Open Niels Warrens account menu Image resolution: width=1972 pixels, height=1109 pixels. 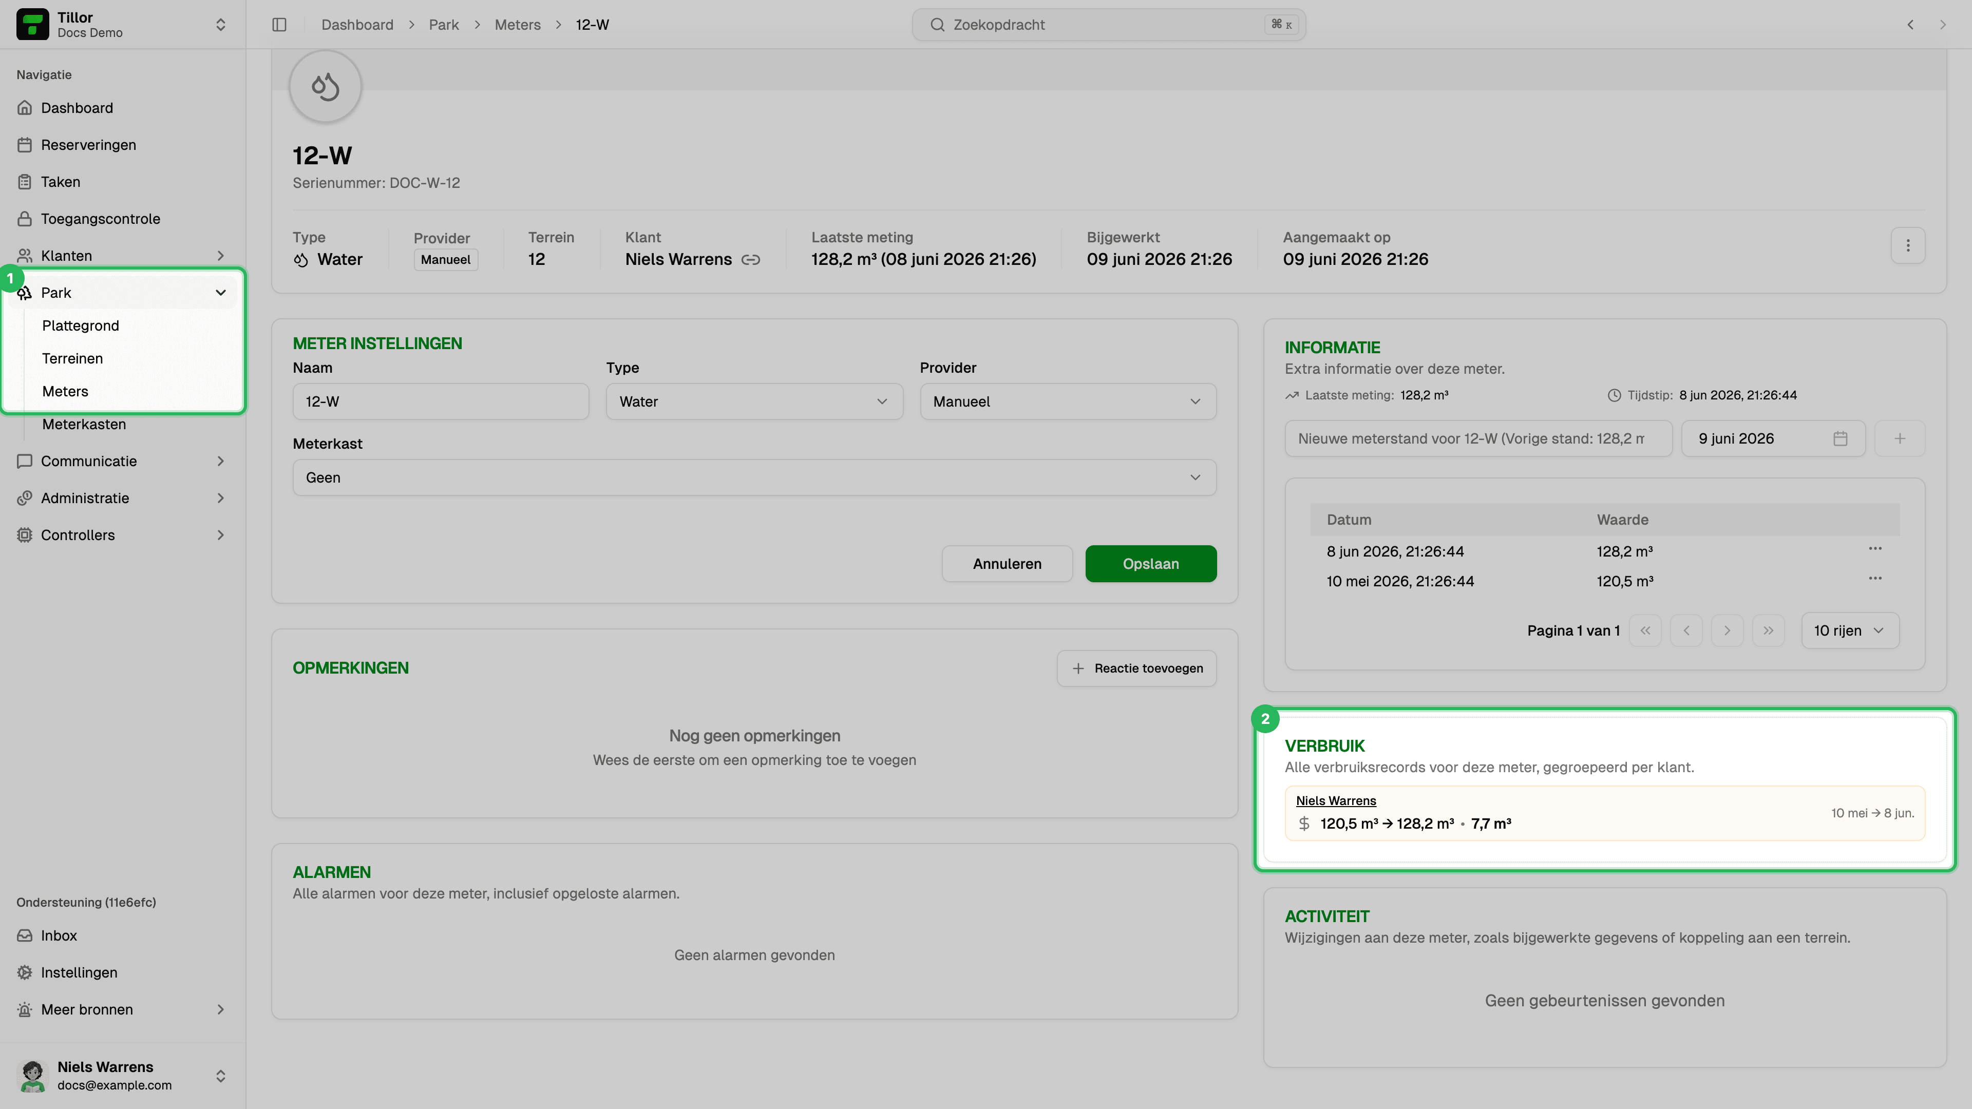pos(123,1075)
